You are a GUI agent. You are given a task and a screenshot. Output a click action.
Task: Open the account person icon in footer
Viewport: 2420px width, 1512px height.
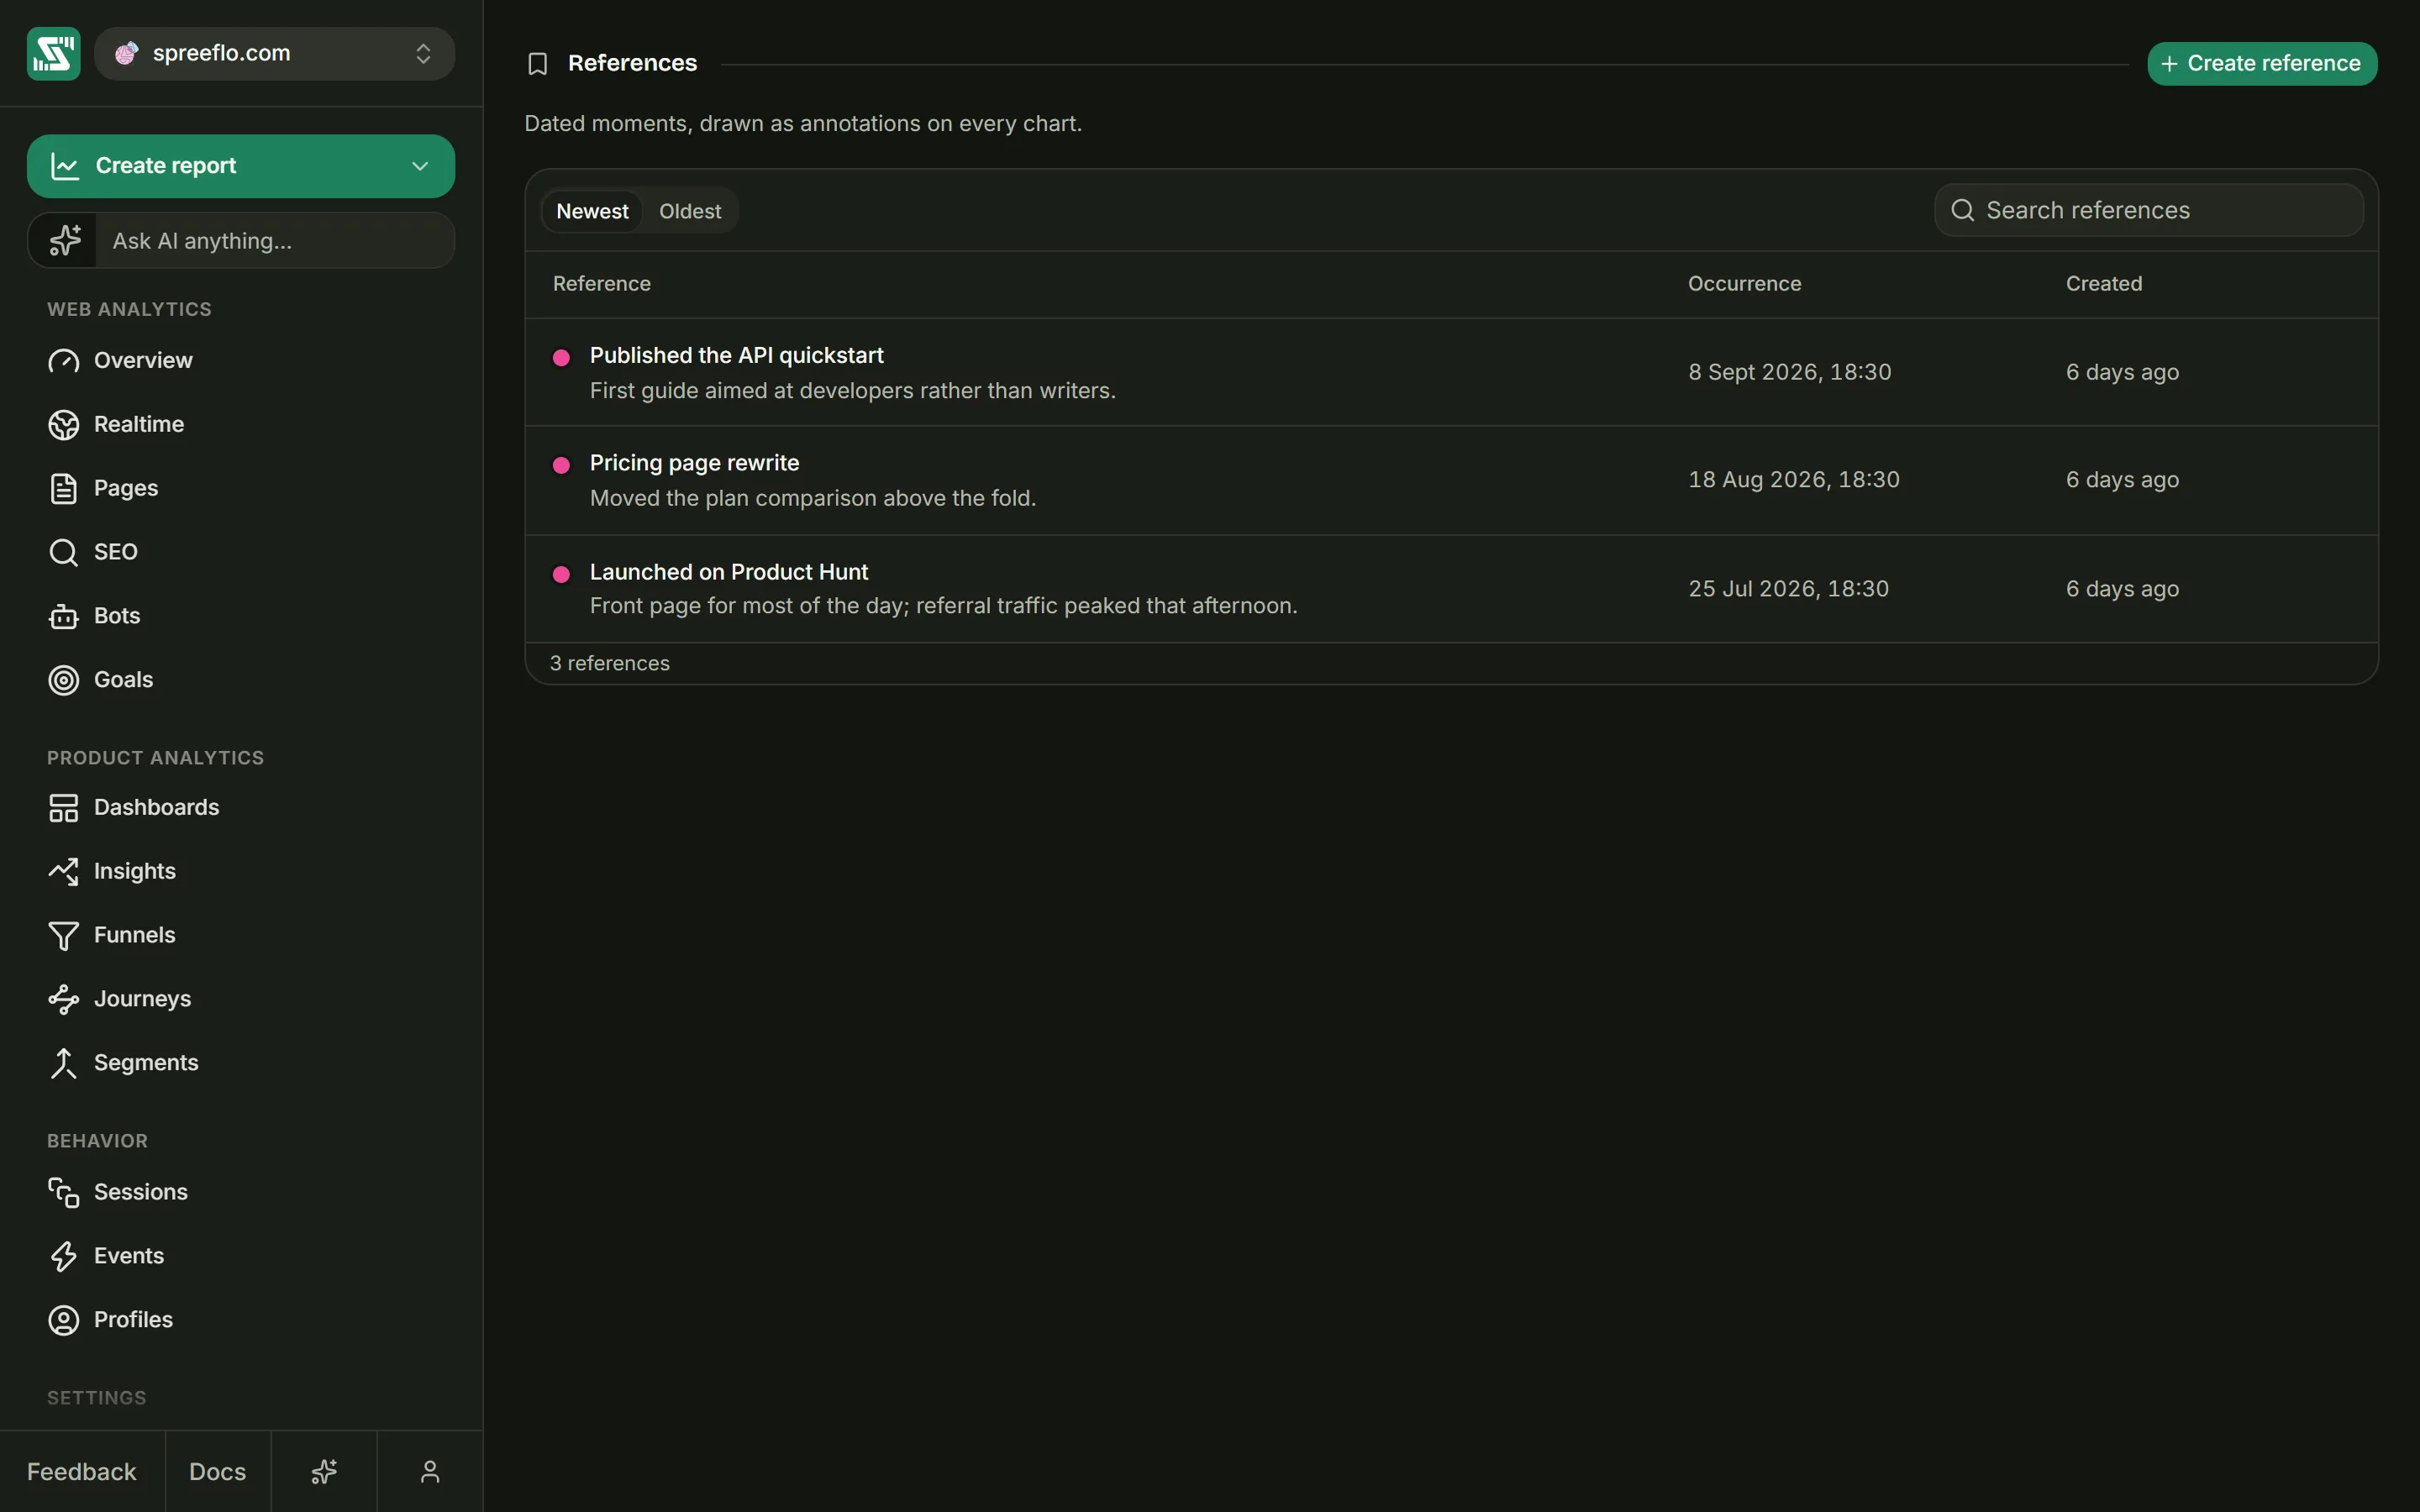click(x=430, y=1472)
